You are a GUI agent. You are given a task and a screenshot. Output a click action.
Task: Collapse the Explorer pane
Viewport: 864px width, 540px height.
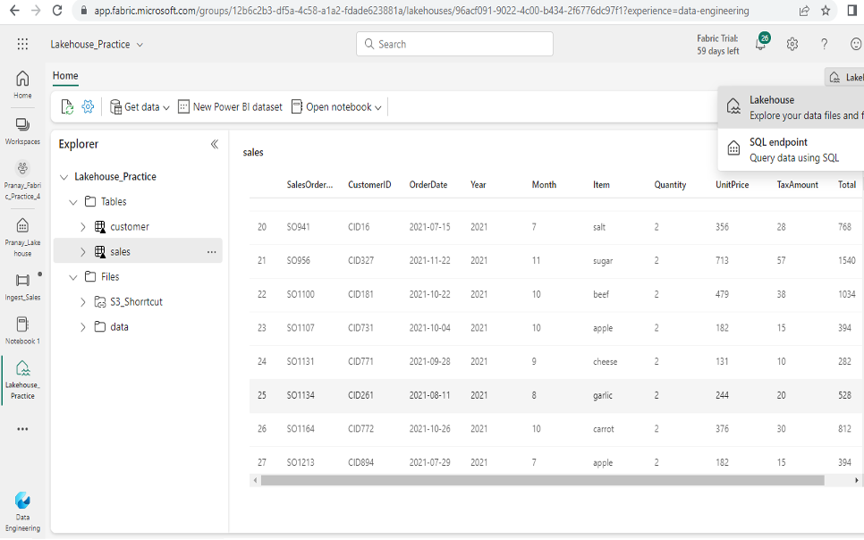(x=215, y=144)
